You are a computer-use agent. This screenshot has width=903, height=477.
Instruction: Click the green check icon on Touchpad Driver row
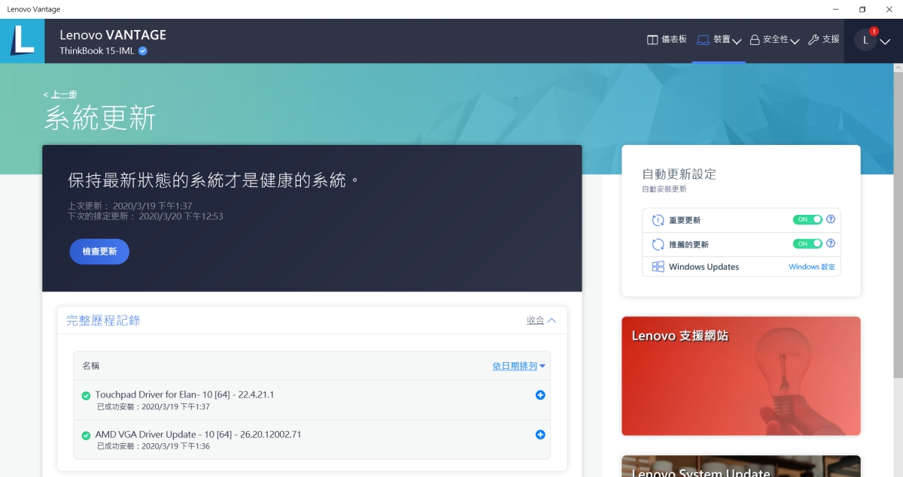pyautogui.click(x=86, y=395)
